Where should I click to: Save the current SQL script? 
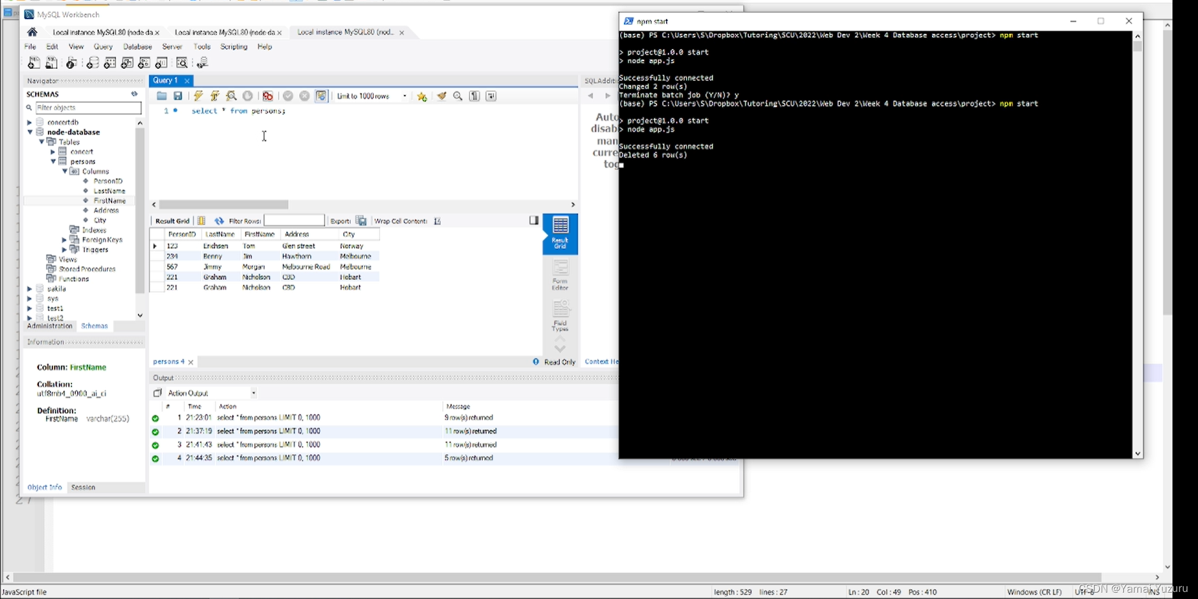click(178, 96)
